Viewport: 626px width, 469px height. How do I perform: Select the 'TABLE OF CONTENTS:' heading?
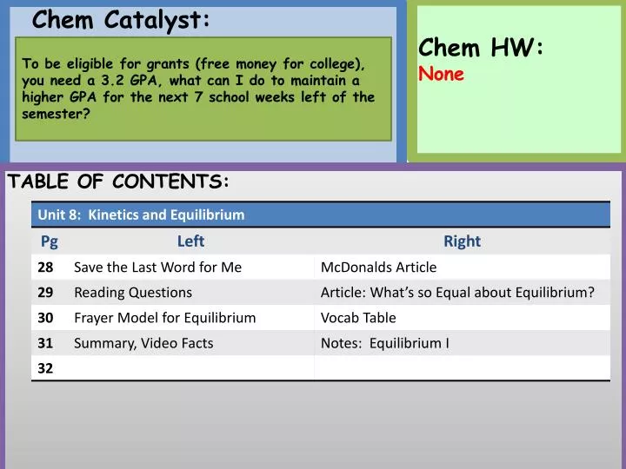click(x=118, y=182)
